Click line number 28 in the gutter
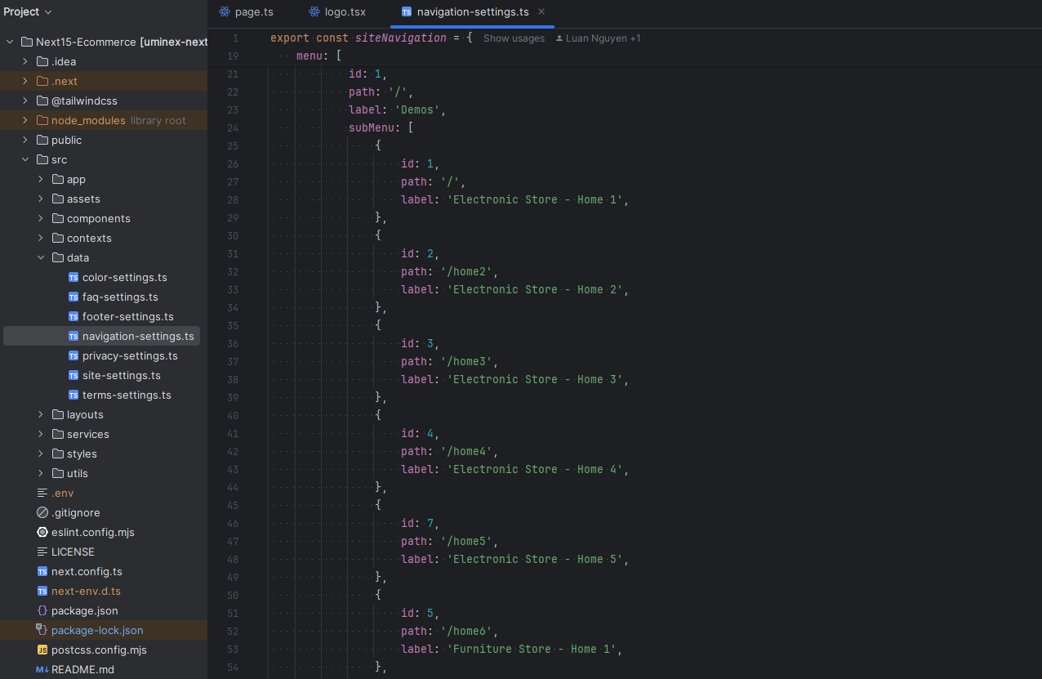 (x=233, y=199)
